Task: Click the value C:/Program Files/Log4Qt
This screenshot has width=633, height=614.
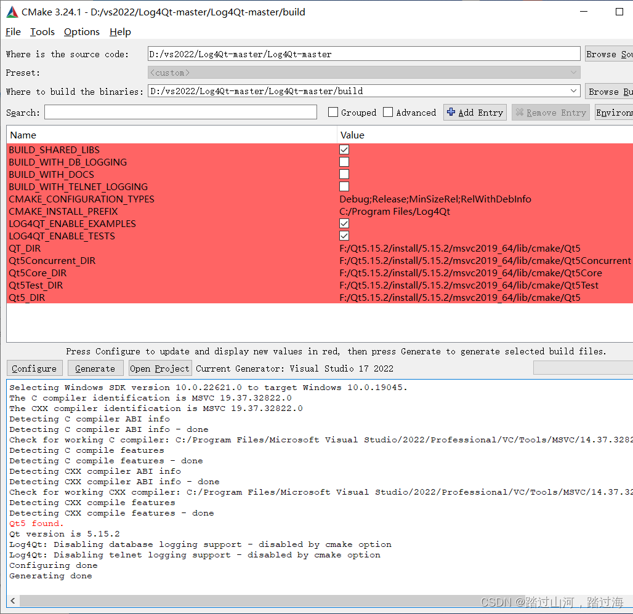Action: [x=395, y=212]
